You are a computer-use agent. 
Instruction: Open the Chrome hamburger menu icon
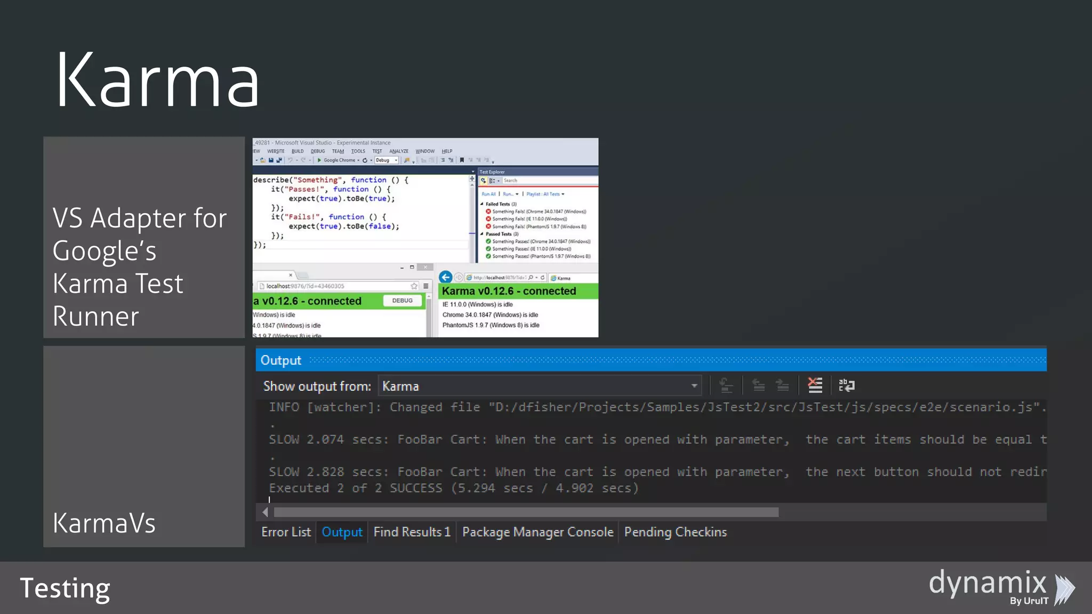[x=425, y=286]
